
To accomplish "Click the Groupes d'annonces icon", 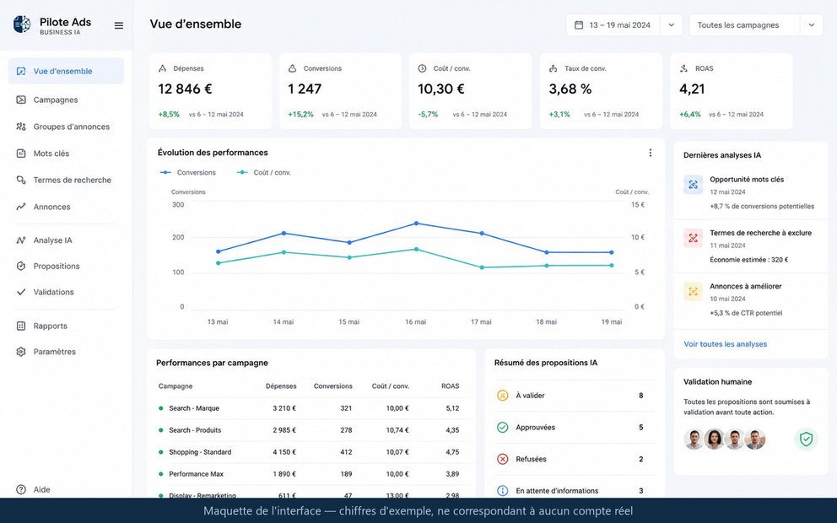I will 21,127.
